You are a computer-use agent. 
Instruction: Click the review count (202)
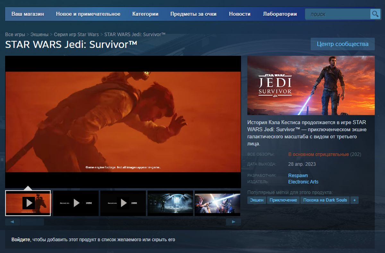355,154
